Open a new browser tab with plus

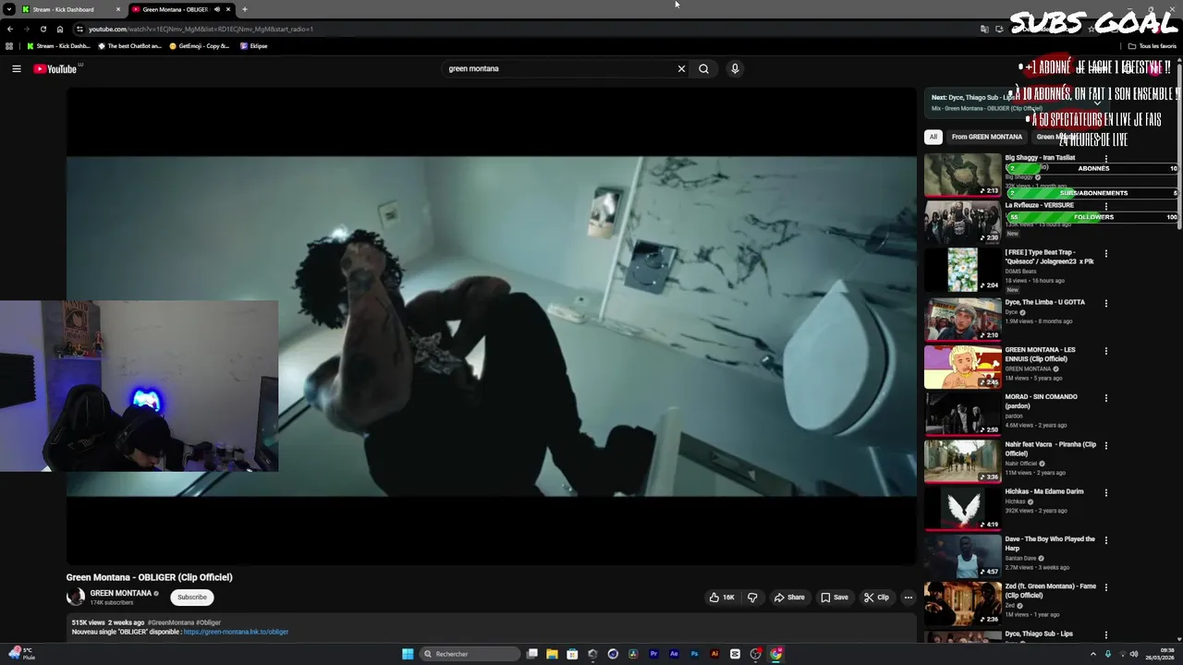(245, 9)
